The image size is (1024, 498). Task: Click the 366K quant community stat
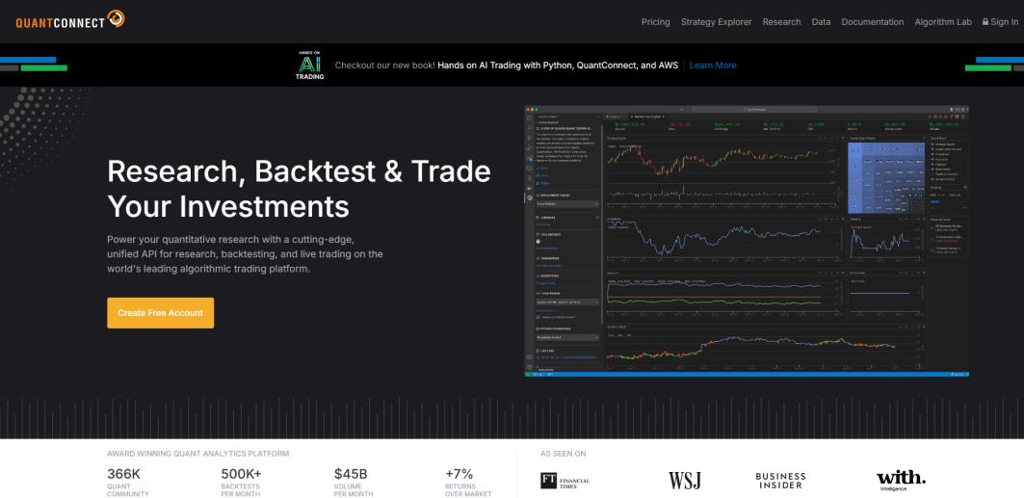click(128, 482)
